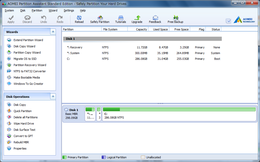Image resolution: width=260 pixels, height=162 pixels.
Task: Sort by Free Space column header
Action: point(180,29)
